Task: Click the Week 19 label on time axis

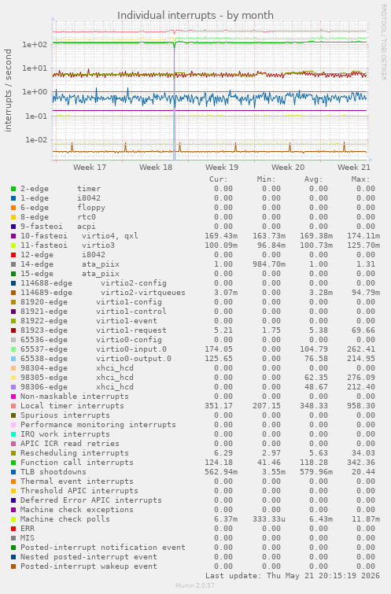Action: click(222, 168)
